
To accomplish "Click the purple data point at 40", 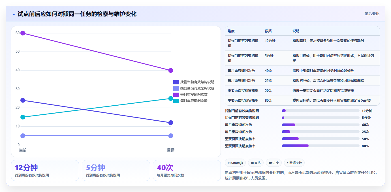I will tap(171, 71).
